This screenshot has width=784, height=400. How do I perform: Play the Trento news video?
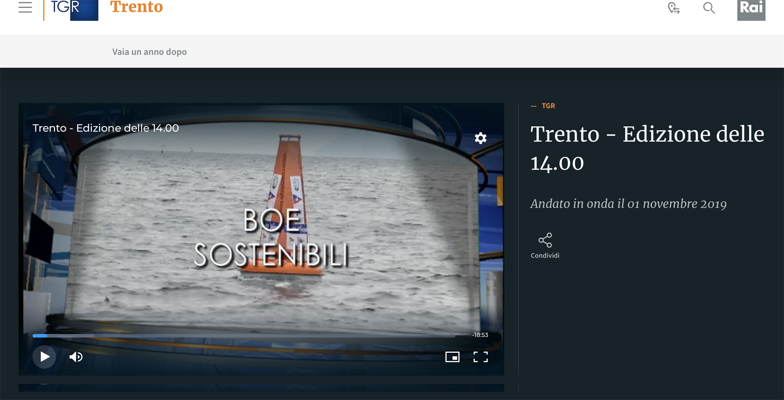[44, 357]
